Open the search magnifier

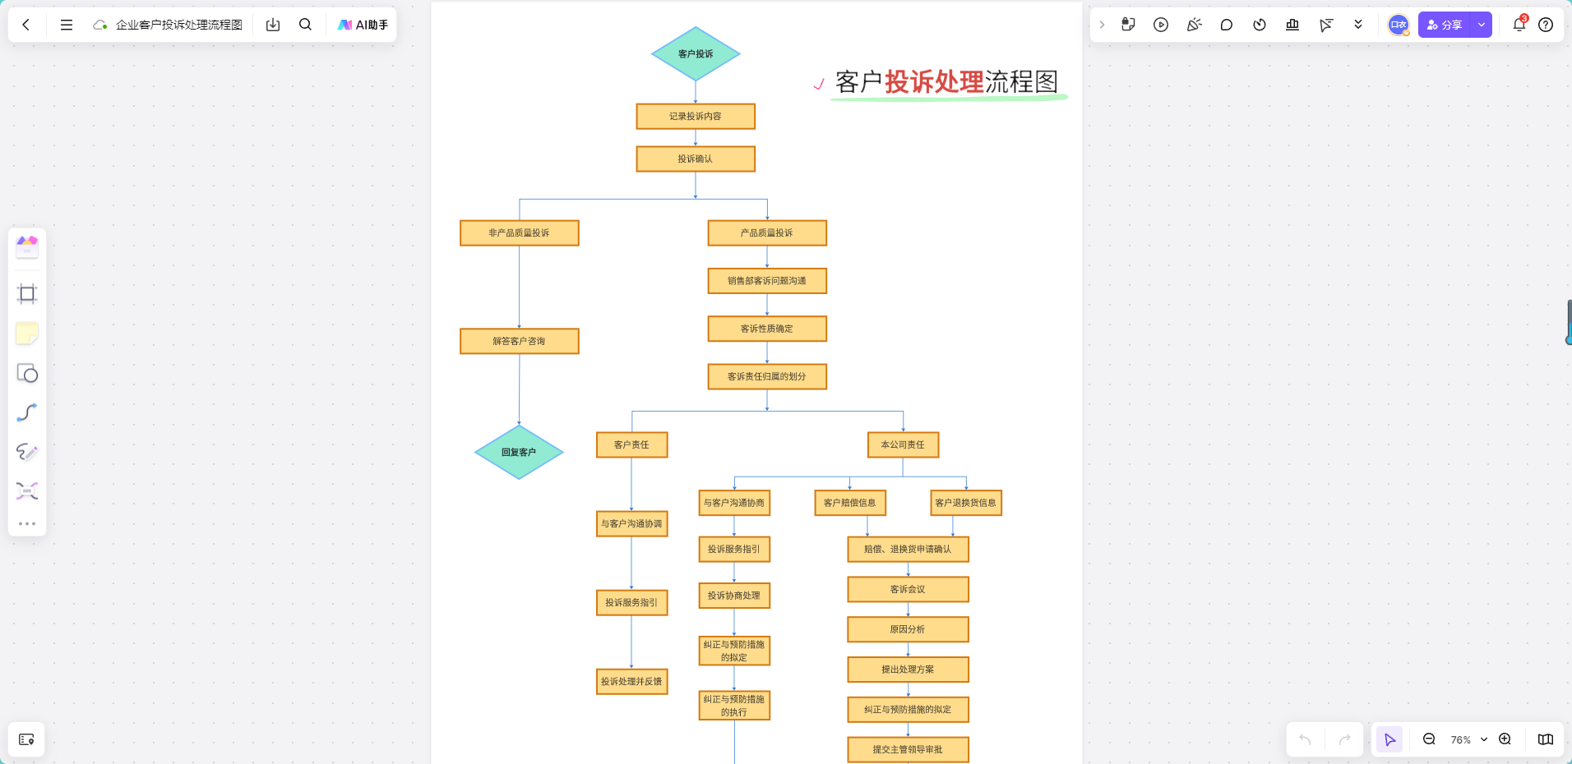click(x=305, y=25)
